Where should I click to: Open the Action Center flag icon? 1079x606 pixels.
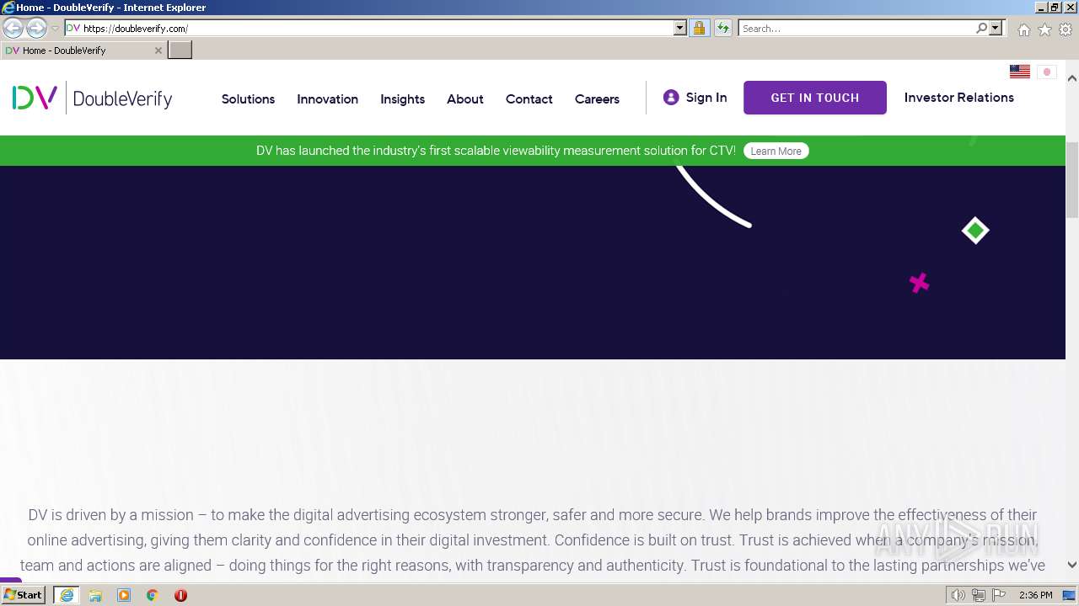pos(999,595)
